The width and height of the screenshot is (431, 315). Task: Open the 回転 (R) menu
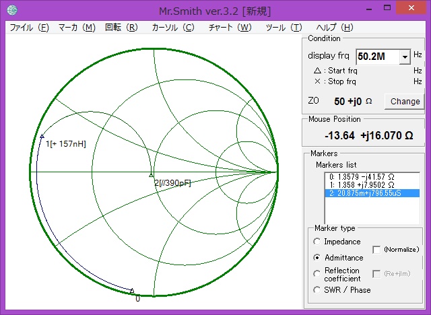121,28
